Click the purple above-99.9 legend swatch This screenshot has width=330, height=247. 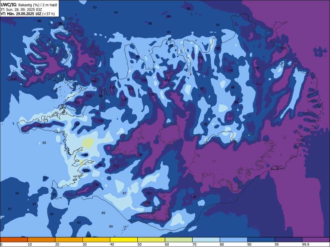[x=316, y=240]
